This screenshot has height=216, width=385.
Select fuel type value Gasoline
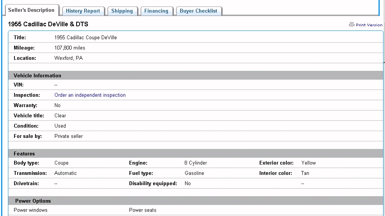click(194, 173)
